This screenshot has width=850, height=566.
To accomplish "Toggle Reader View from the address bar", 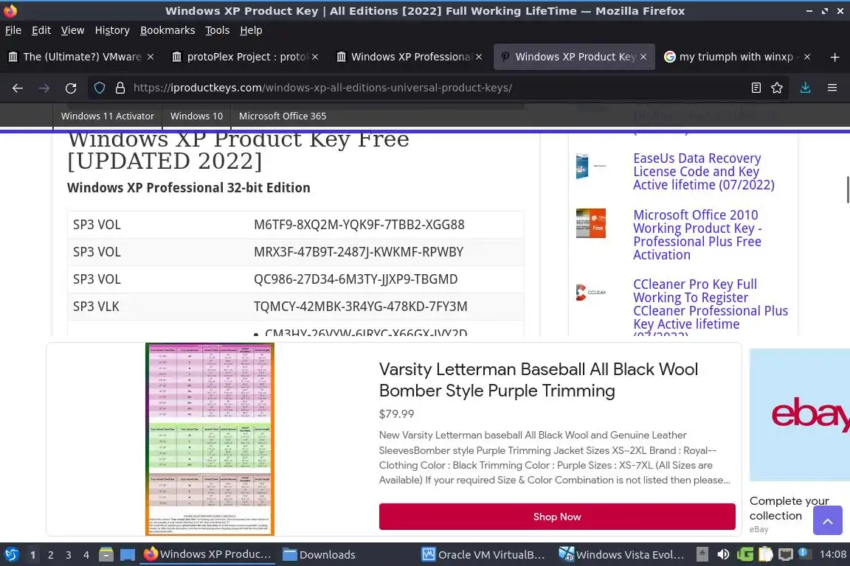I will pos(756,88).
